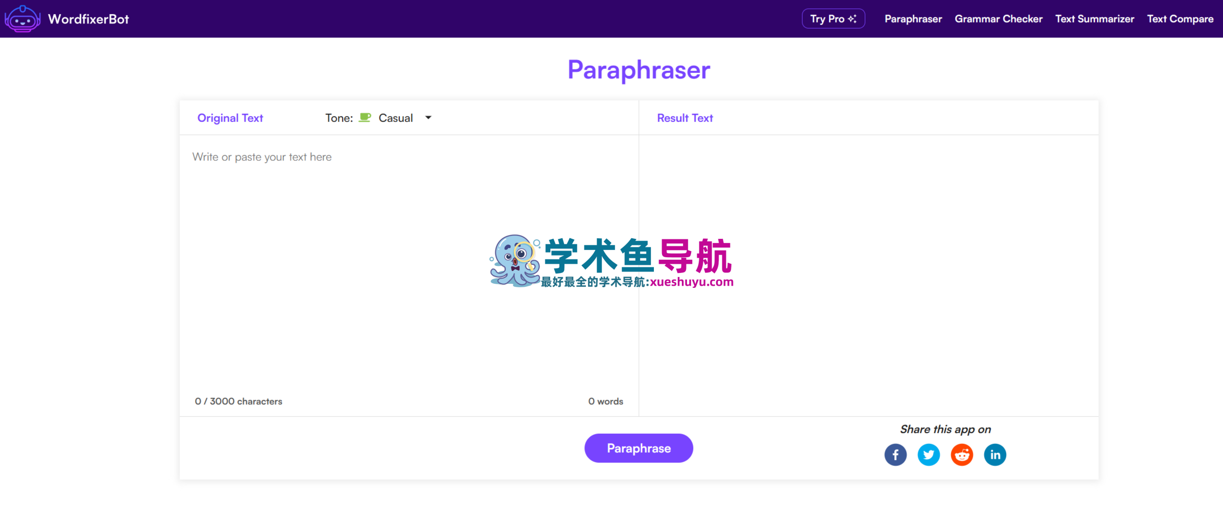Click the green cup Casual tone icon
The width and height of the screenshot is (1223, 522).
coord(364,118)
